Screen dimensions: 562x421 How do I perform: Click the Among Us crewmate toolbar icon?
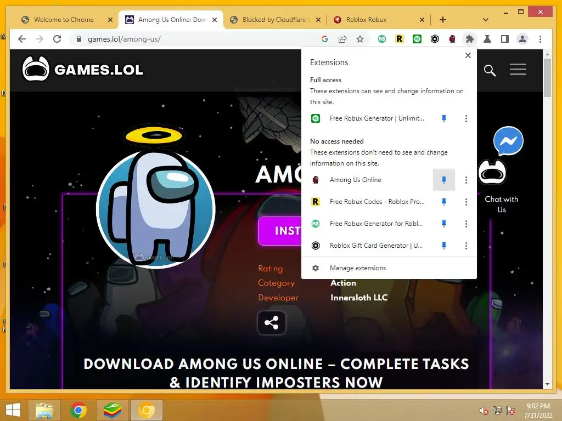[x=452, y=39]
